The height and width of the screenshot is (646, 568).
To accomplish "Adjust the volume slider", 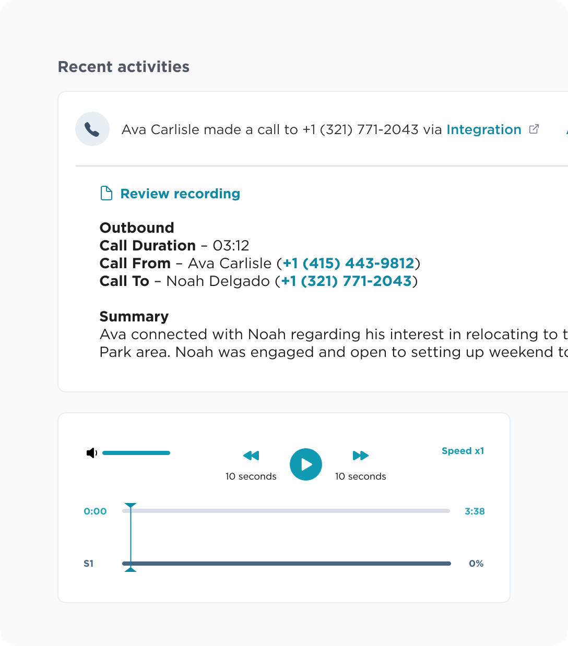I will [x=136, y=453].
